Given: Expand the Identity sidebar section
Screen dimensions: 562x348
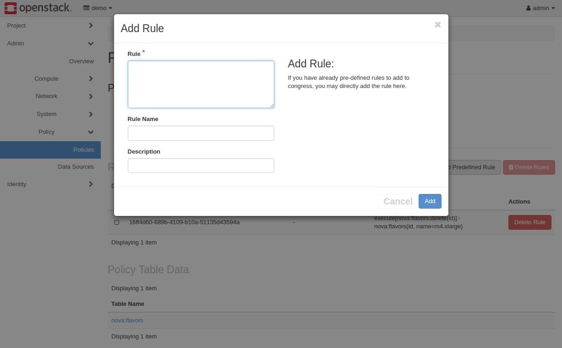Looking at the screenshot, I should tap(50, 184).
